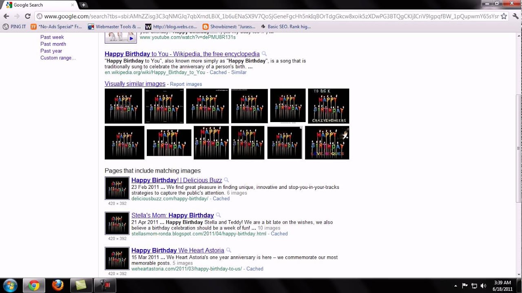Viewport: 522px width, 293px height.
Task: Open the thumbnail with bright flare in last row
Action: coord(327,142)
